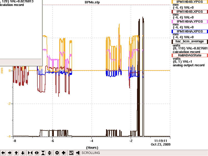Click the BPMs.stp chart title
Image resolution: width=208 pixels, height=156 pixels.
click(92, 2)
